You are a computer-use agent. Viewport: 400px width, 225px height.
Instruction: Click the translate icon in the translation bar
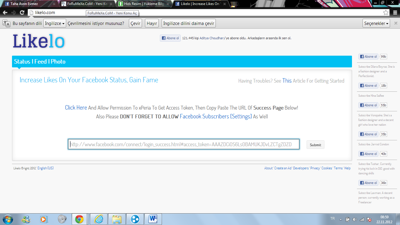(x=6, y=23)
